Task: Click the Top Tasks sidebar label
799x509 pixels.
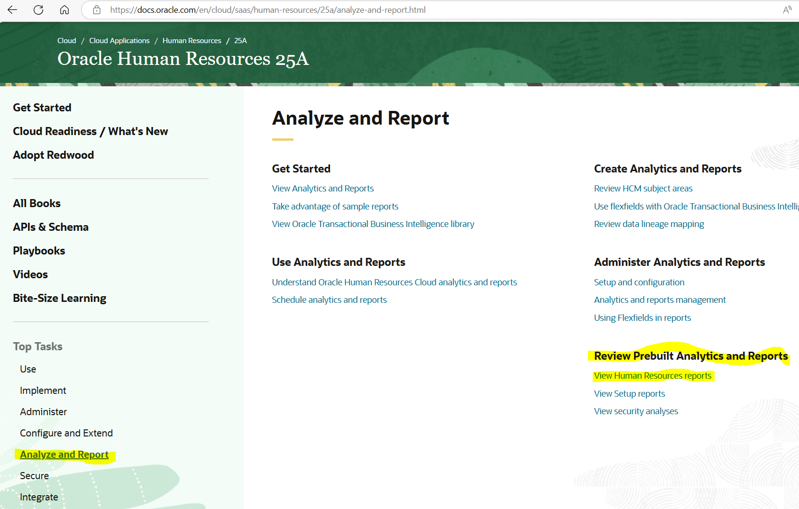Action: pos(38,346)
